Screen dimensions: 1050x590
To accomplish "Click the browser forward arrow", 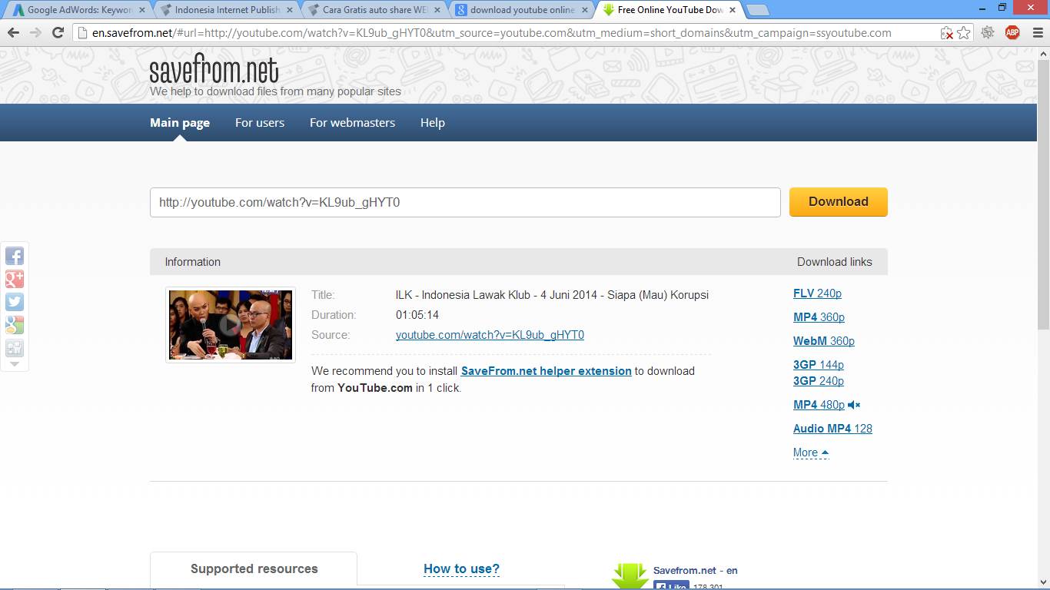I will (x=35, y=33).
